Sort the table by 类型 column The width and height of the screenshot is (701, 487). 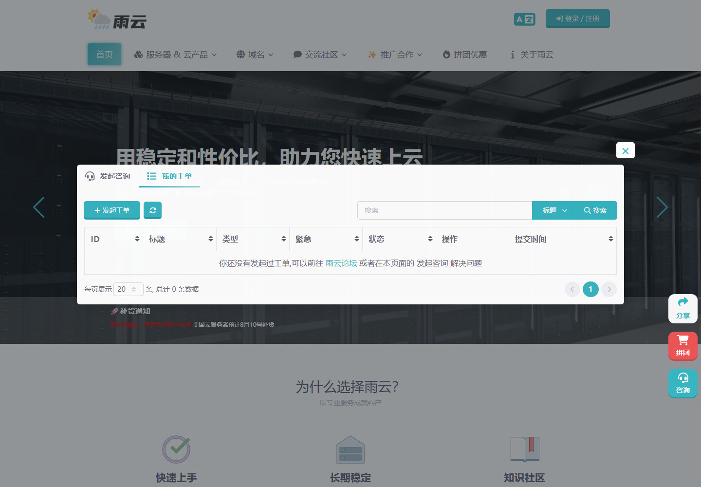tap(253, 239)
